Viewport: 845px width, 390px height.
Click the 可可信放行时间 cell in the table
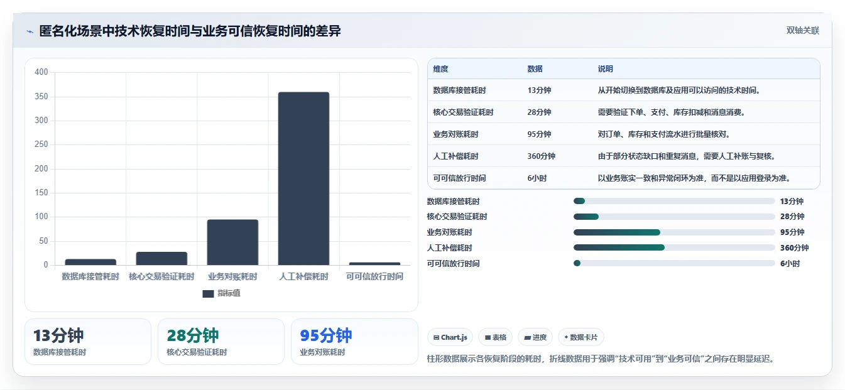point(459,178)
